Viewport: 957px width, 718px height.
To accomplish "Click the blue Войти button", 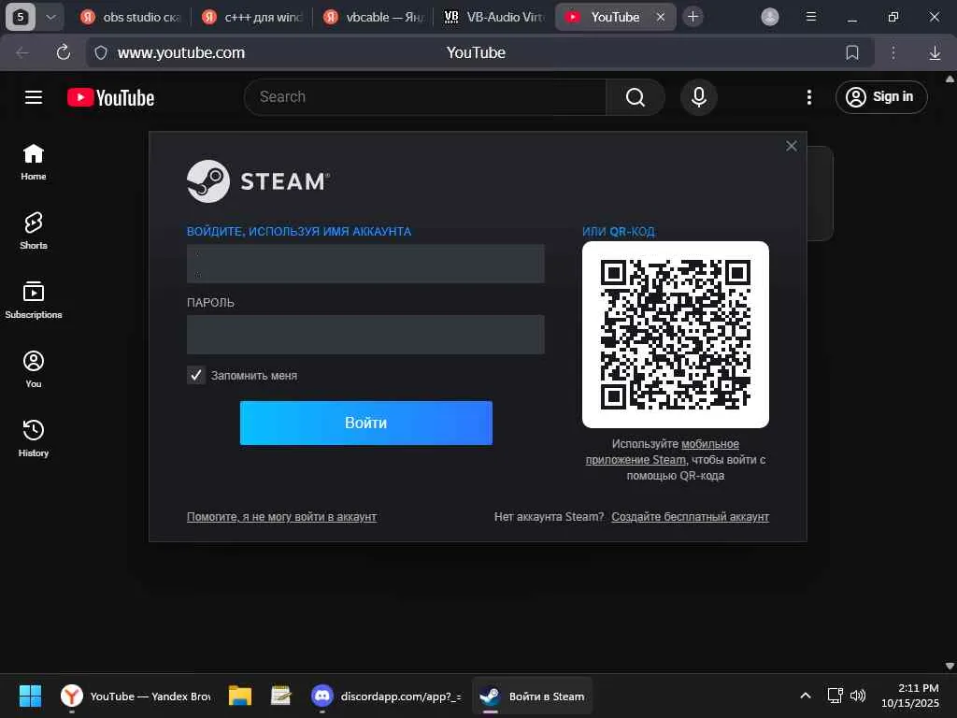I will coord(365,423).
